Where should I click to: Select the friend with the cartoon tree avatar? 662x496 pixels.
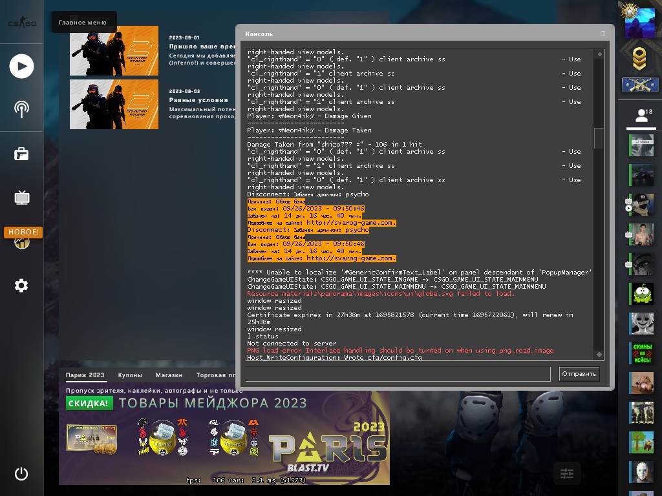click(x=642, y=442)
